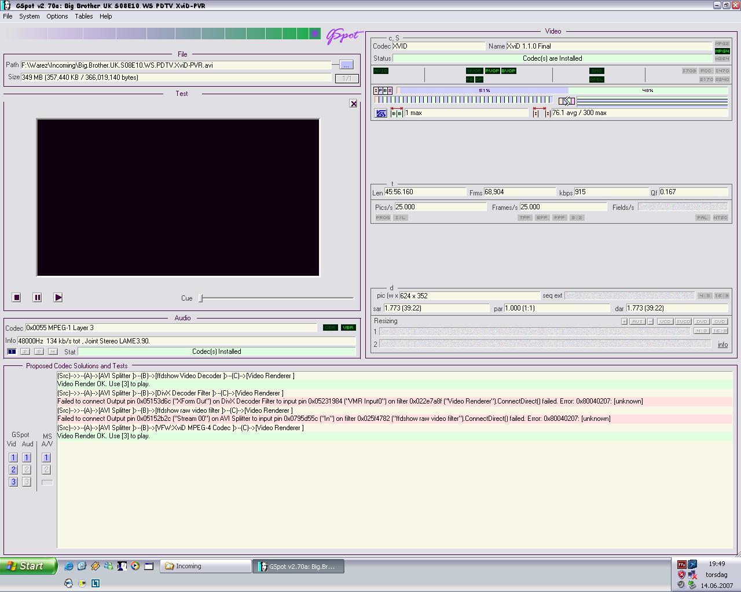Click the frame type percentage bar
This screenshot has width=741, height=592.
(x=562, y=90)
